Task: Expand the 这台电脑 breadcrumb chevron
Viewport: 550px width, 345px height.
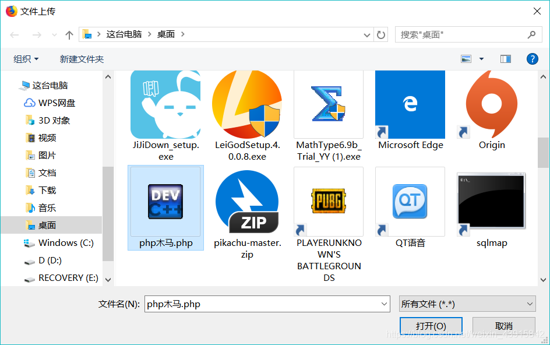Action: [150, 34]
